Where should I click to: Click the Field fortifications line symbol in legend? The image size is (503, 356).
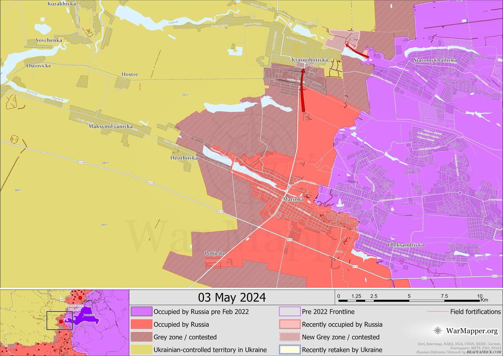[438, 312]
